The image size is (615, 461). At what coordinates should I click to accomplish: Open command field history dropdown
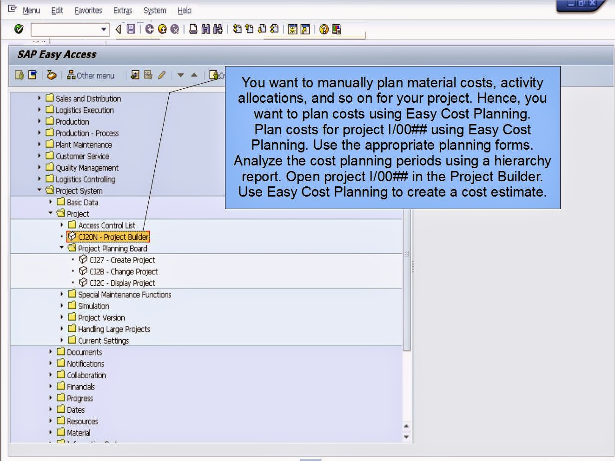(x=104, y=29)
